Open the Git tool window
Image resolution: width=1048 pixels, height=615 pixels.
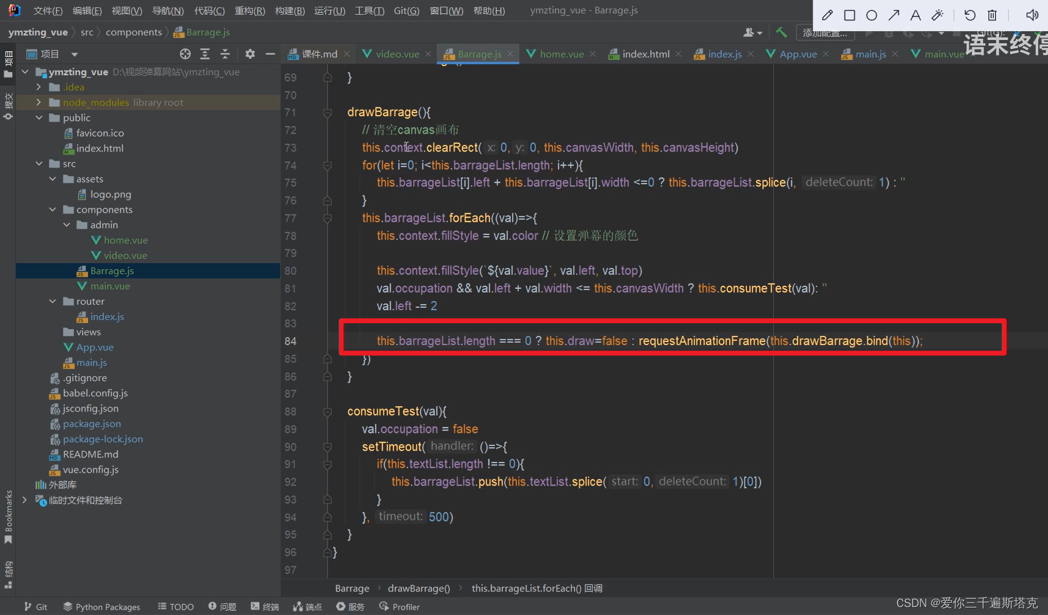(x=35, y=606)
